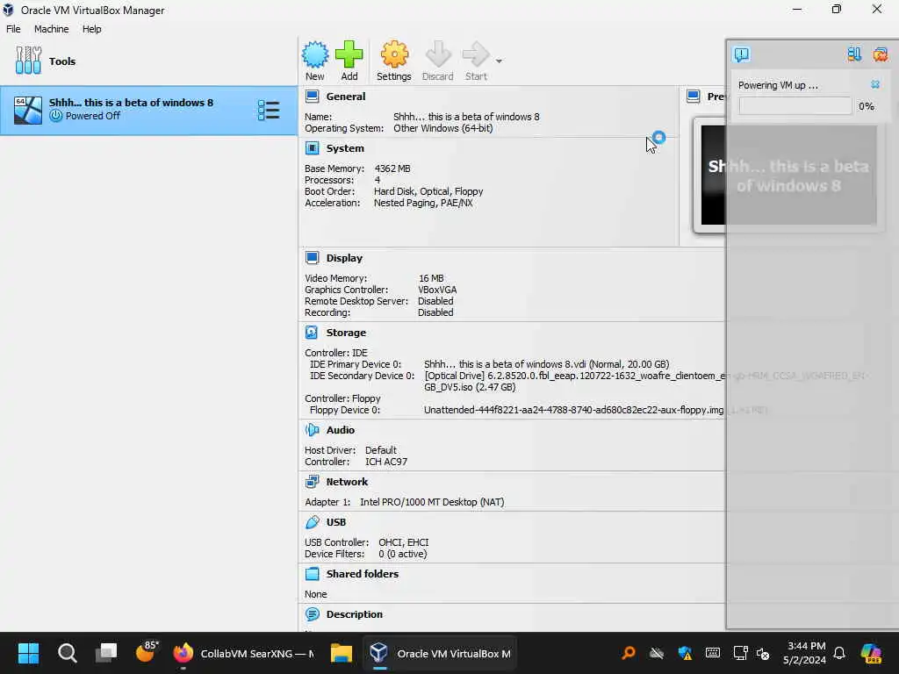The width and height of the screenshot is (899, 674).
Task: Open Task View on taskbar
Action: coord(106,653)
